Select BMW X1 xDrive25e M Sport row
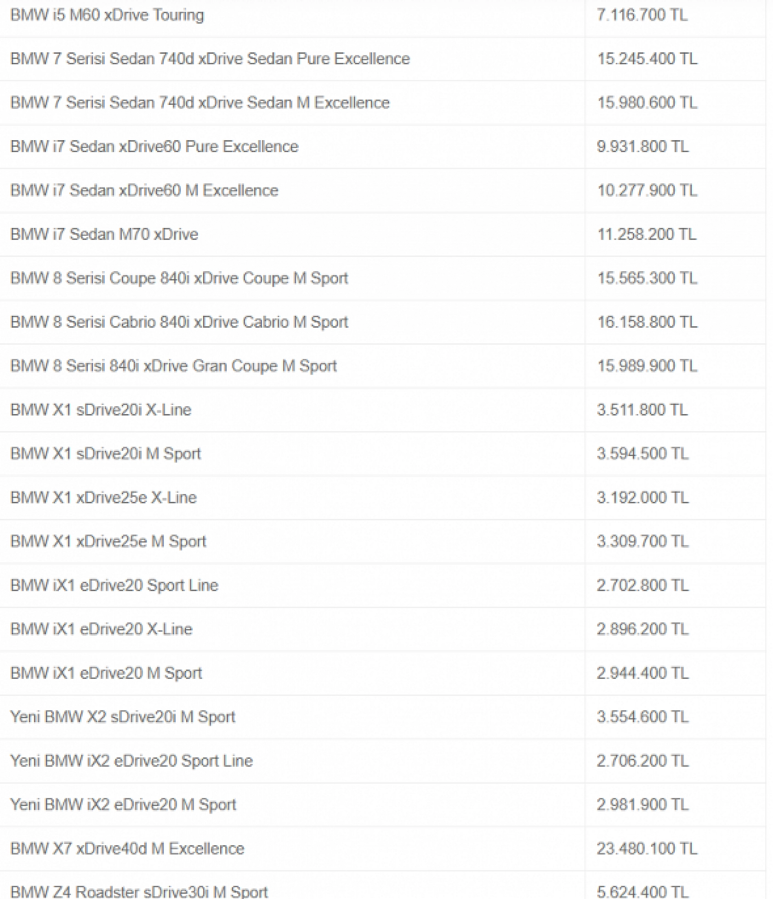The image size is (773, 899). pyautogui.click(x=383, y=541)
